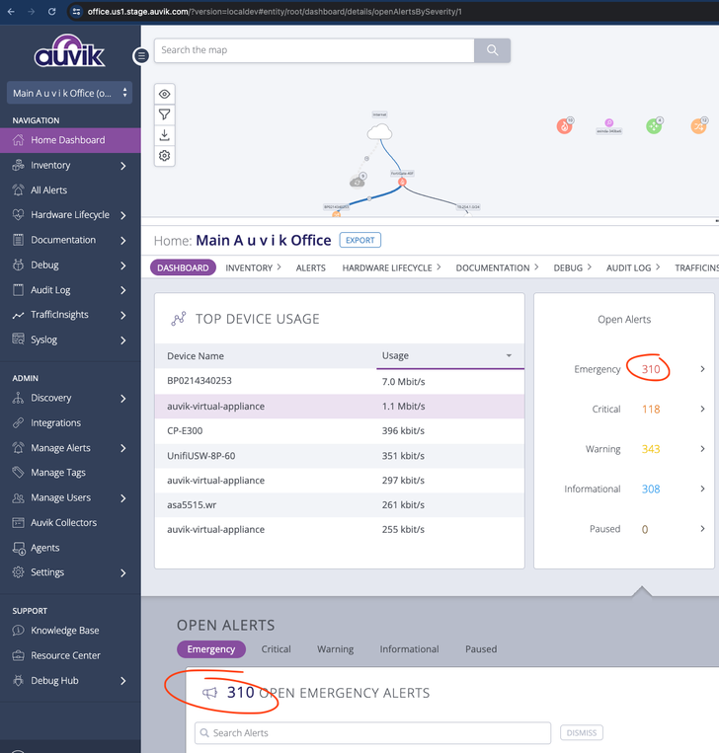The width and height of the screenshot is (719, 753).
Task: Click the site info icon in address bar
Action: (x=76, y=12)
